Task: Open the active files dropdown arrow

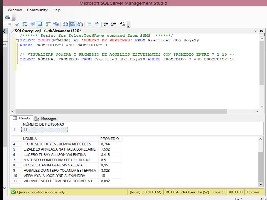Action: coord(255,31)
